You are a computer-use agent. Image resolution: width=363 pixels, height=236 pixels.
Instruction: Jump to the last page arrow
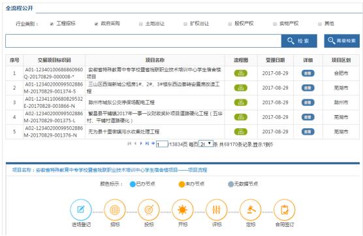[x=147, y=144]
